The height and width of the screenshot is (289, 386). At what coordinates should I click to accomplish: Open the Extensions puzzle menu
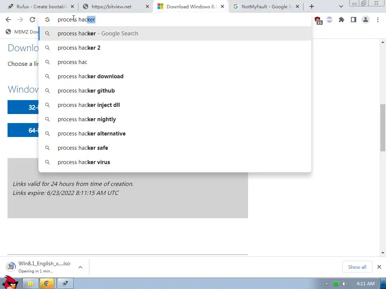click(342, 20)
